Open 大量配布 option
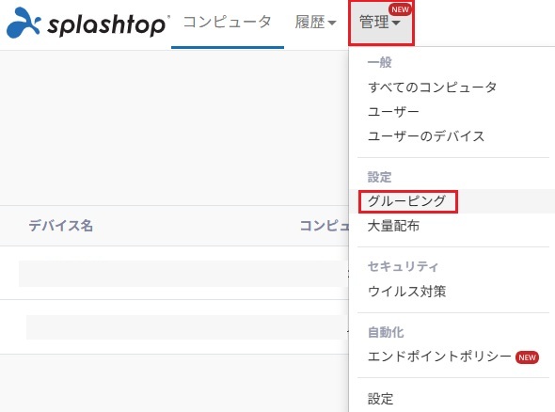Viewport: 555px width, 412px height. (393, 226)
